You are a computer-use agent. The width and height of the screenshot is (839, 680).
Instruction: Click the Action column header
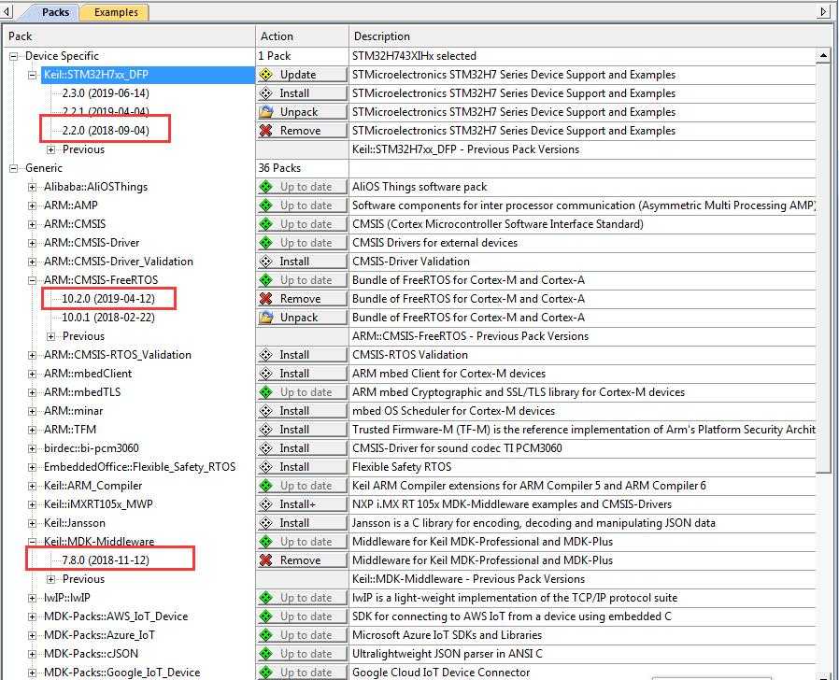coord(302,36)
